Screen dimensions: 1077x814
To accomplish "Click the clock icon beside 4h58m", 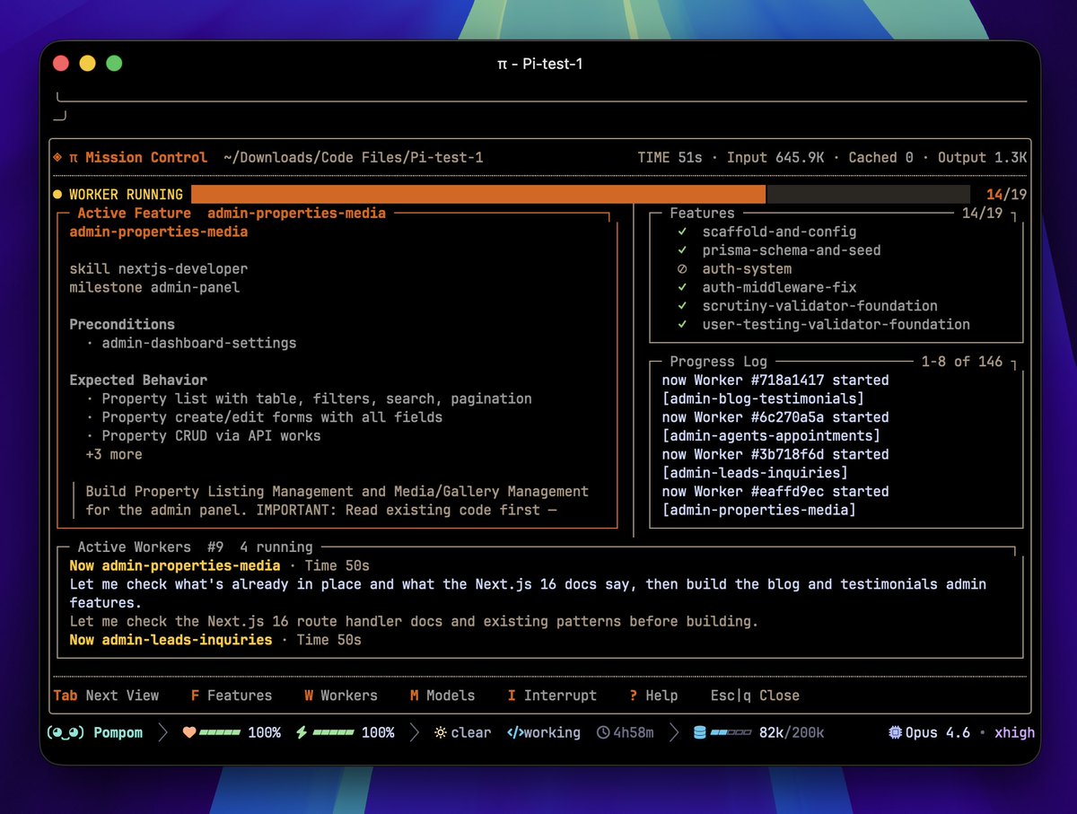I will point(603,732).
